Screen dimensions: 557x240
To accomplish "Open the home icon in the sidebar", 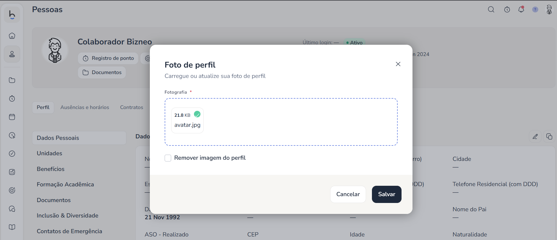I will (x=12, y=36).
